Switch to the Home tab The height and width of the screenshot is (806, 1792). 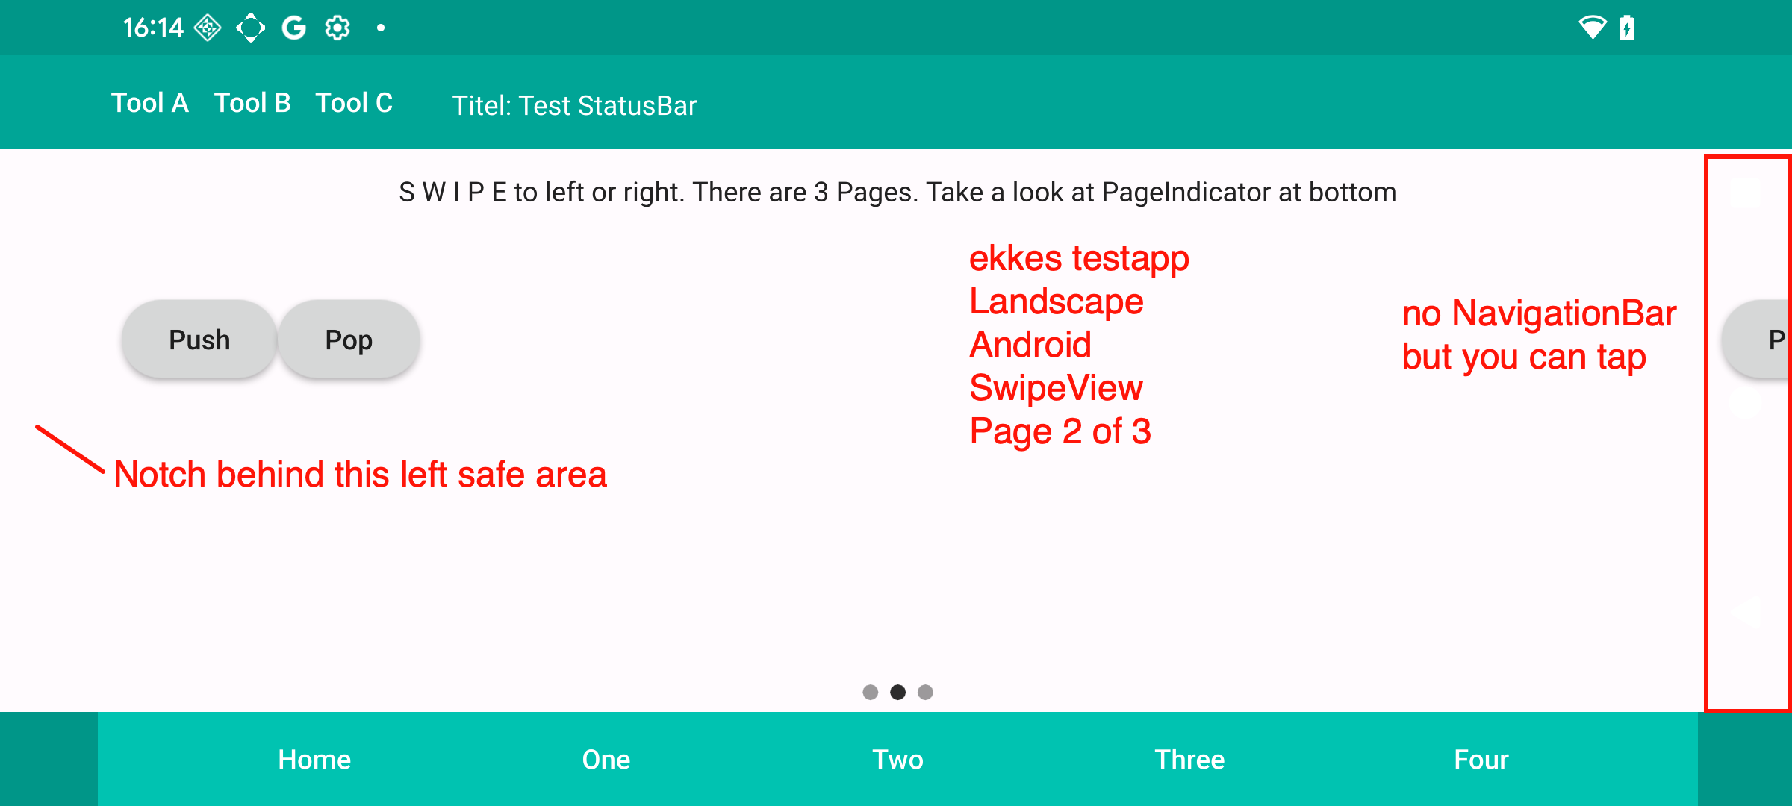click(314, 760)
